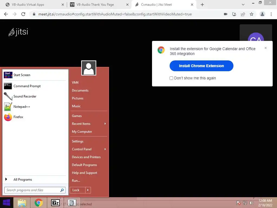Viewport: 277px width, 208px height.
Task: Dismiss the extension popup with X
Action: 266,48
